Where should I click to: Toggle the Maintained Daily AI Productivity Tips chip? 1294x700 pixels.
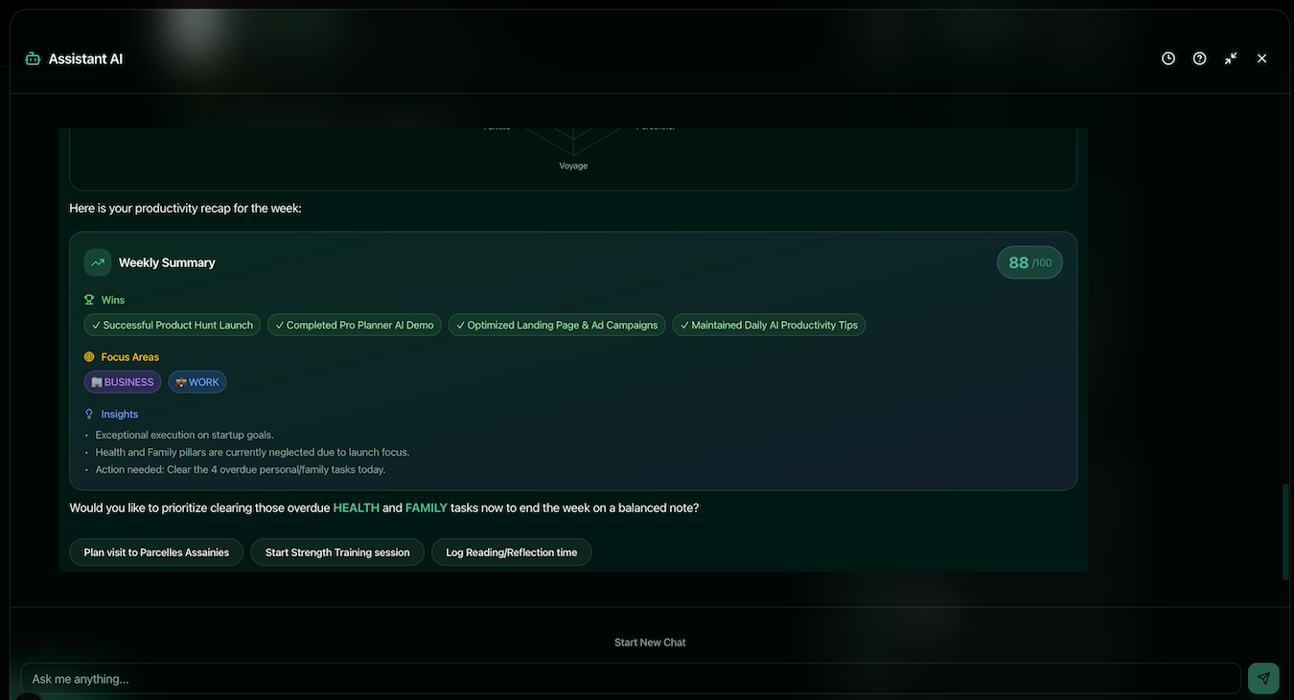769,325
